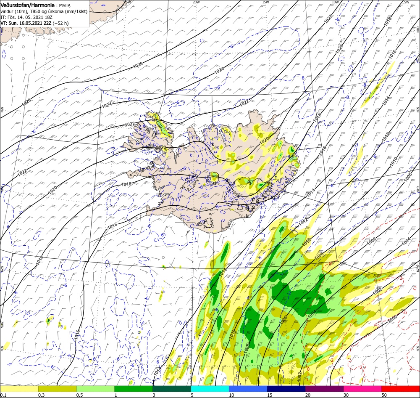The height and width of the screenshot is (398, 420).
Task: Click the '25W' longitude label
Action: coord(128,2)
